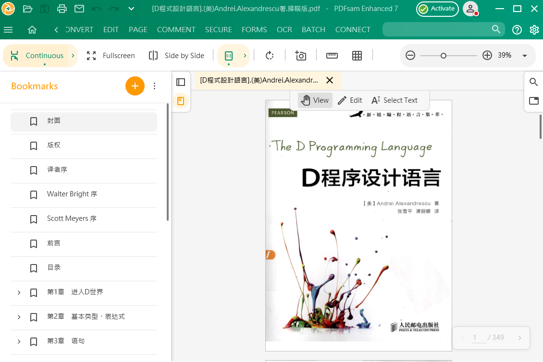This screenshot has height=362, width=543.
Task: Open the OCR ribbon tab
Action: (284, 30)
